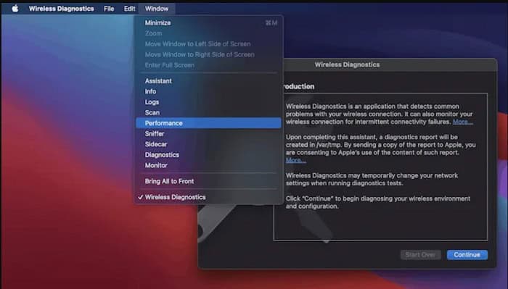This screenshot has width=508, height=289.
Task: Open the File menu
Action: (x=109, y=9)
